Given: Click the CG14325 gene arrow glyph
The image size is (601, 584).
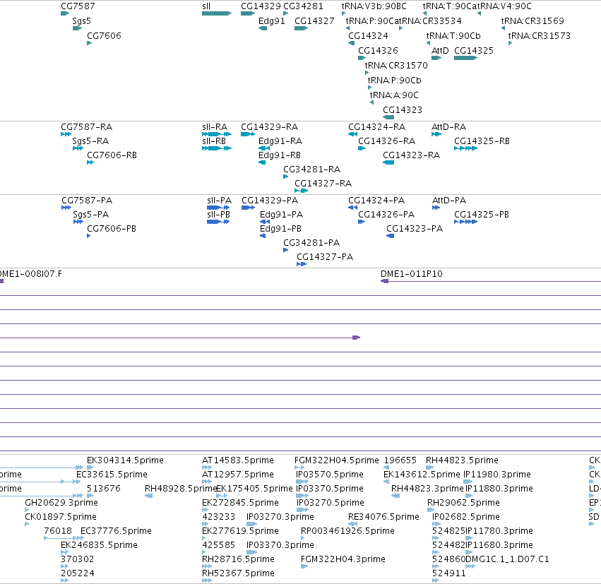Looking at the screenshot, I should (x=465, y=58).
